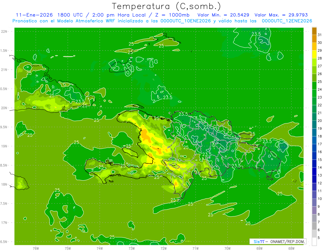Click the '69W' longitude axis label
This screenshot has width=327, height=252.
click(x=259, y=248)
